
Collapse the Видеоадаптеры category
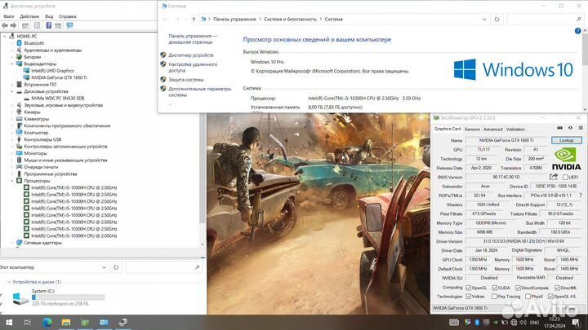pos(11,64)
